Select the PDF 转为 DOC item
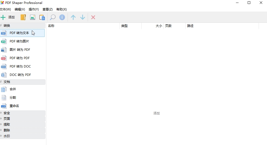267x145 pixels. pos(22,66)
